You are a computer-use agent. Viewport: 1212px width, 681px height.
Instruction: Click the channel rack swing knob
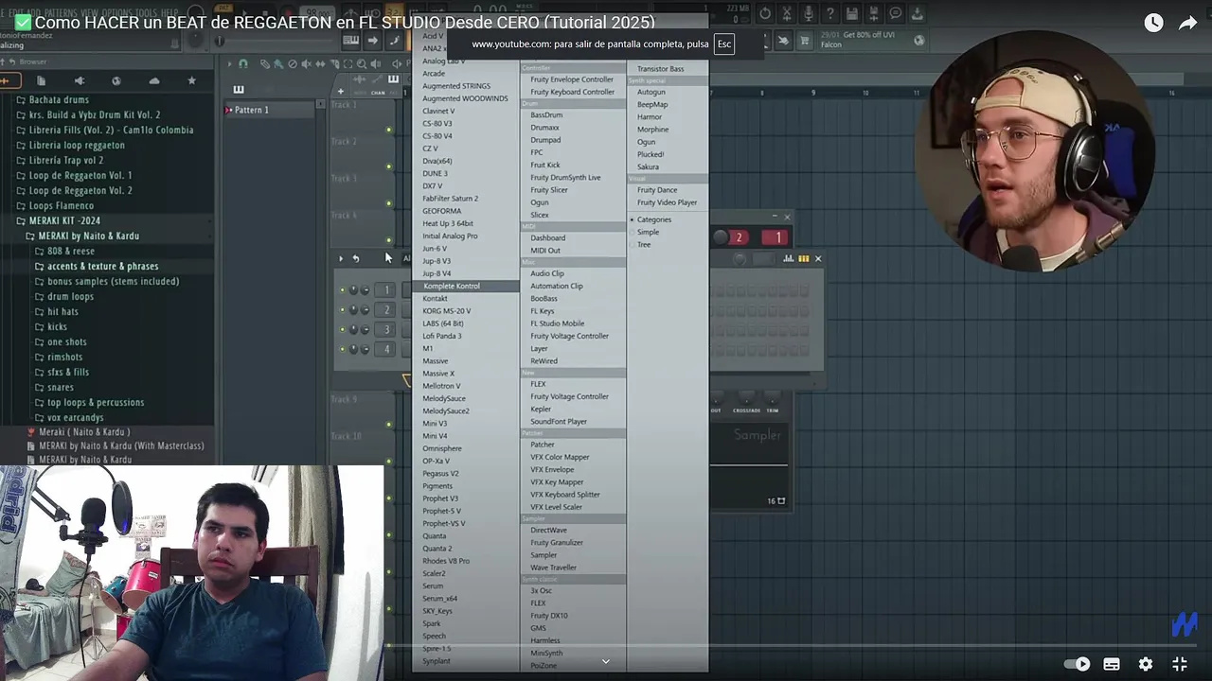740,259
